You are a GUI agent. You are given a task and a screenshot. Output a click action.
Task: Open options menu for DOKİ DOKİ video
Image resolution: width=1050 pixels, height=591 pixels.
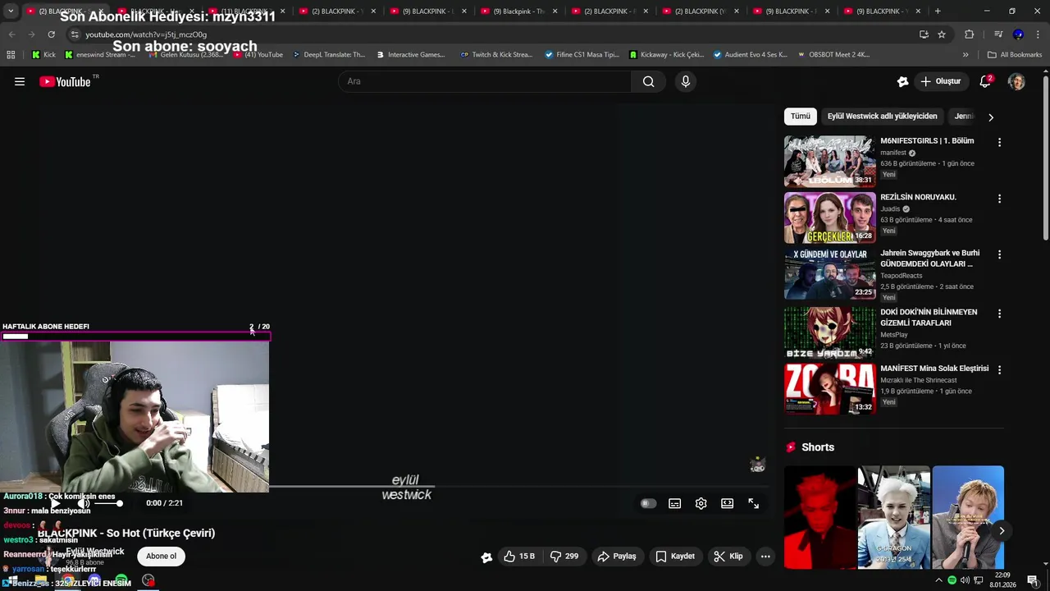[x=999, y=314]
